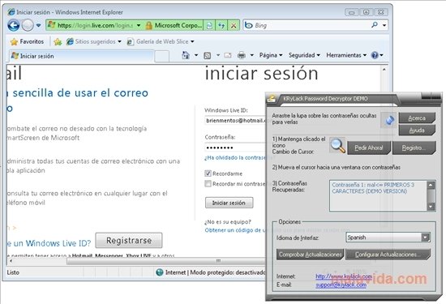Expand the address bar URL dropdown arrow
Image resolution: width=446 pixels, height=304 pixels.
(x=139, y=26)
